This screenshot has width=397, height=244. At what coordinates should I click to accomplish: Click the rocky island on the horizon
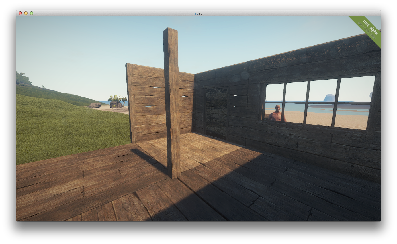click(x=330, y=97)
